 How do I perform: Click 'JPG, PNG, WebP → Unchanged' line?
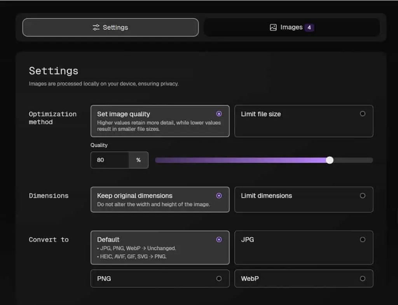click(x=136, y=248)
